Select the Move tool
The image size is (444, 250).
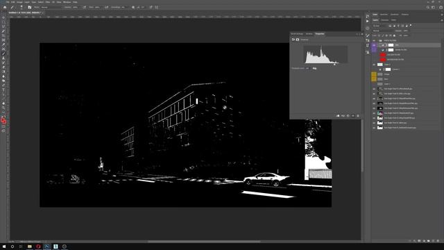[x=3, y=17]
